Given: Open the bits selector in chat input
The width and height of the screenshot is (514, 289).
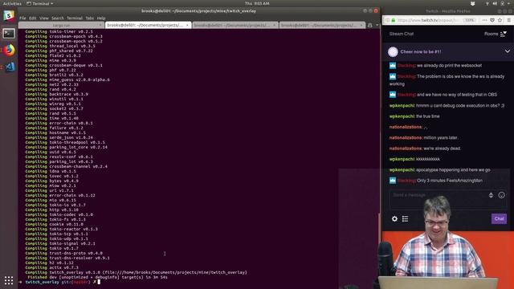Looking at the screenshot, I should tap(491, 195).
